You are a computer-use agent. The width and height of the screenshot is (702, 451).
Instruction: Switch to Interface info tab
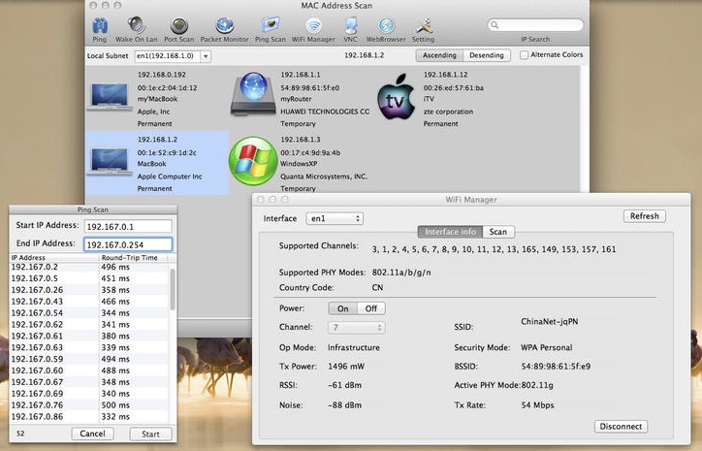pos(450,232)
